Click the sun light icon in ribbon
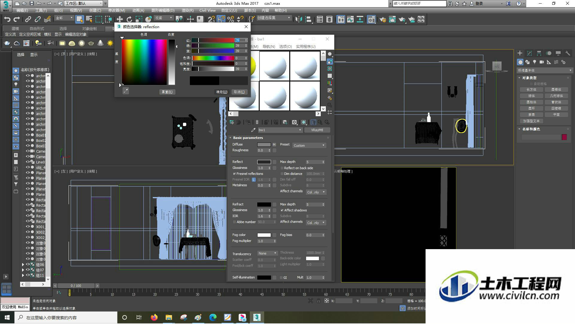 [110, 43]
